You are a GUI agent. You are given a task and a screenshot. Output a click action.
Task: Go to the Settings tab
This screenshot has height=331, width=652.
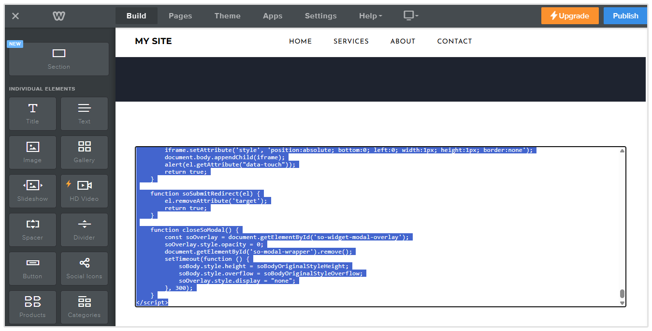320,15
